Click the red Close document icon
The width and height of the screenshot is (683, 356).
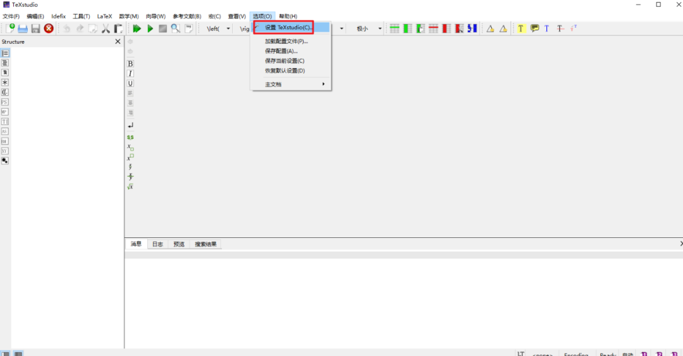pos(49,28)
